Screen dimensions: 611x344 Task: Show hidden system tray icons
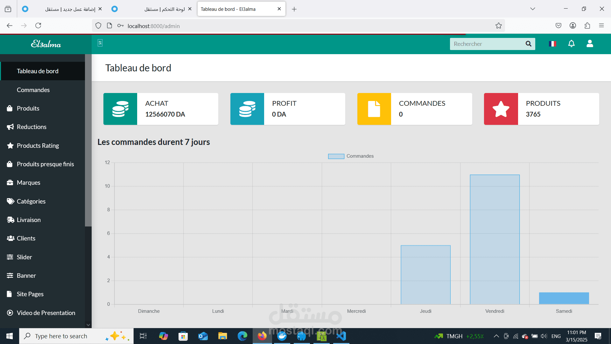tap(496, 336)
